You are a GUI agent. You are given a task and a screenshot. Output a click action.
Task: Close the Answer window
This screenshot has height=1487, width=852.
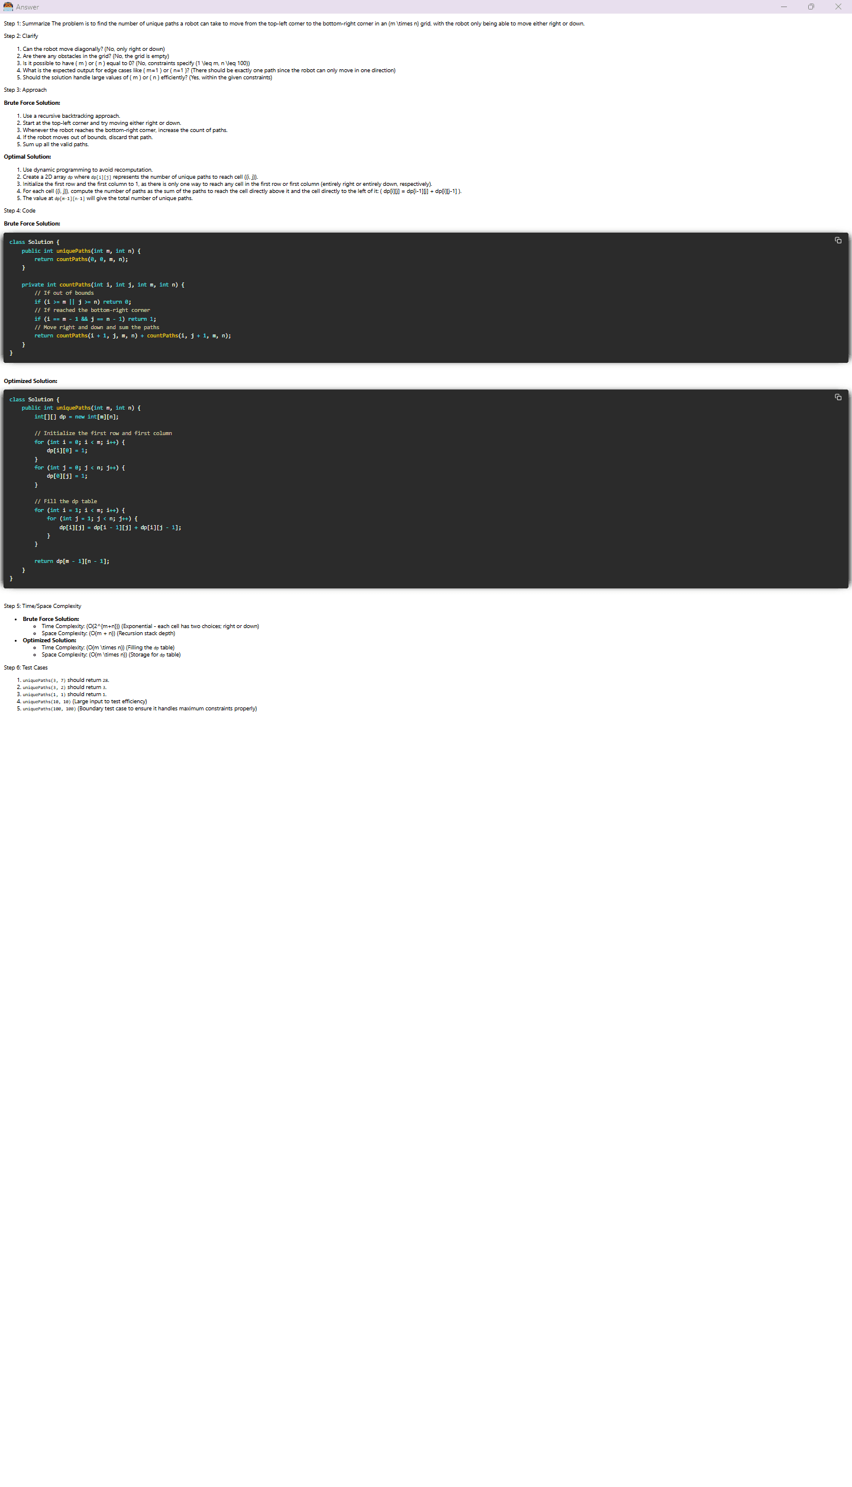pos(838,7)
